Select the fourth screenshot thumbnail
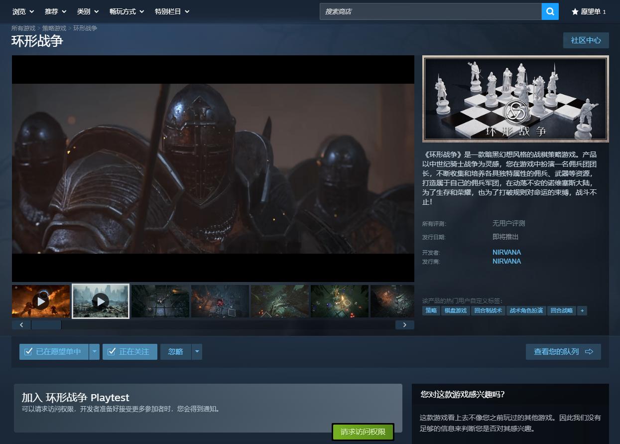 click(x=220, y=301)
